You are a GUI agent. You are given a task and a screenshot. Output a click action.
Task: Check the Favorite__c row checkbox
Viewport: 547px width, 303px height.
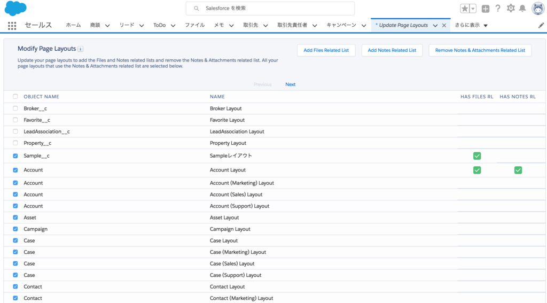pyautogui.click(x=15, y=120)
